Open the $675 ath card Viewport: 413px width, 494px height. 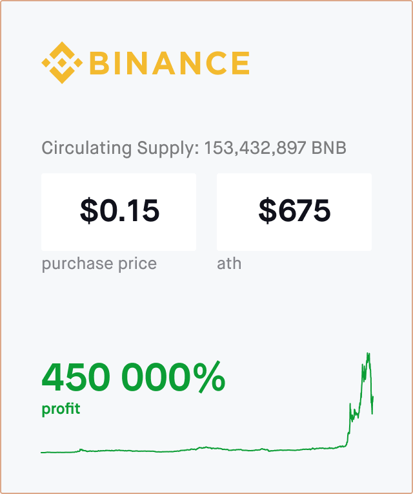click(294, 212)
